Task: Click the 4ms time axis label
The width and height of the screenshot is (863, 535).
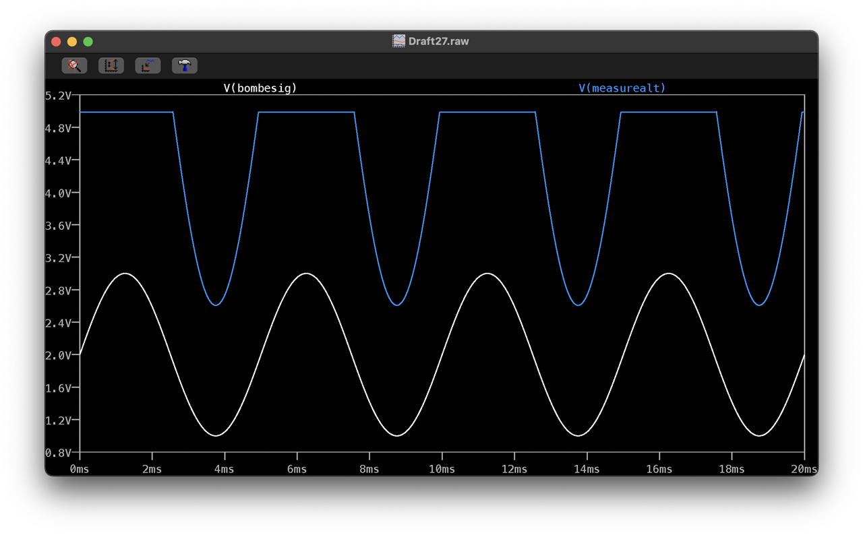Action: (225, 469)
